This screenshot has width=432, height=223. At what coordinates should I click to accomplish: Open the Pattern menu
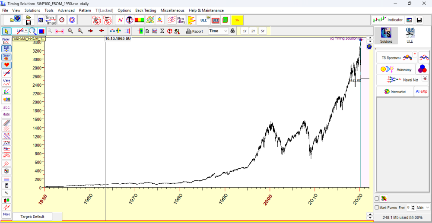[85, 10]
